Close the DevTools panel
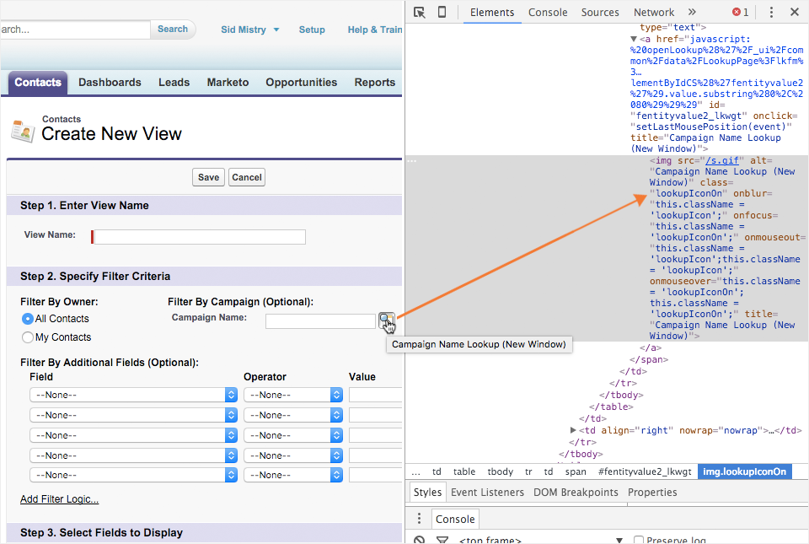This screenshot has height=544, width=809. 794,12
